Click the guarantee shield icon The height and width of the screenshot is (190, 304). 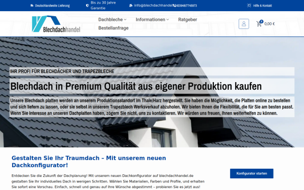coord(88,6)
